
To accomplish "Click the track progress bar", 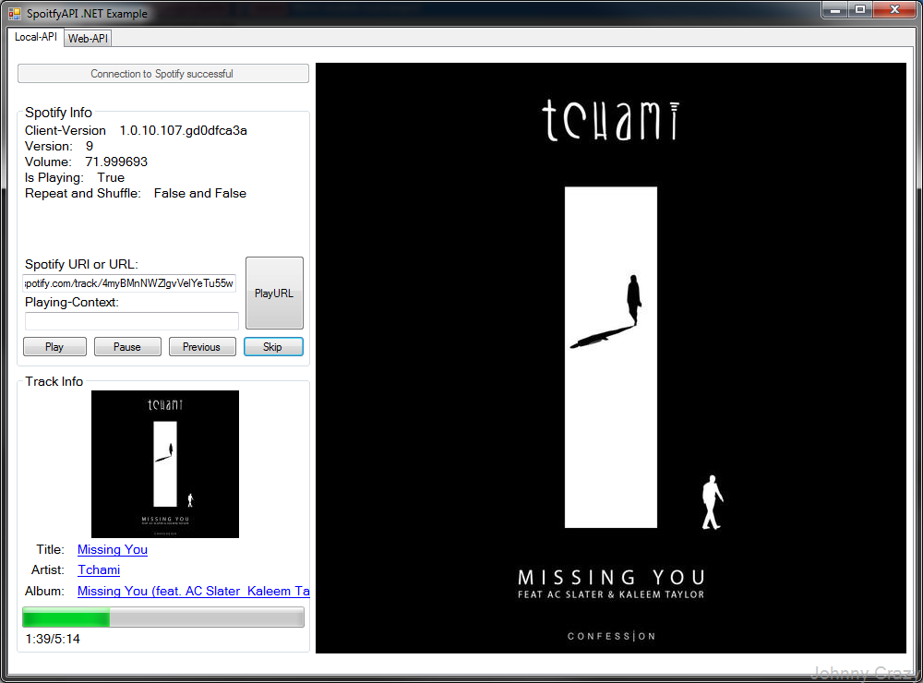I will (163, 617).
